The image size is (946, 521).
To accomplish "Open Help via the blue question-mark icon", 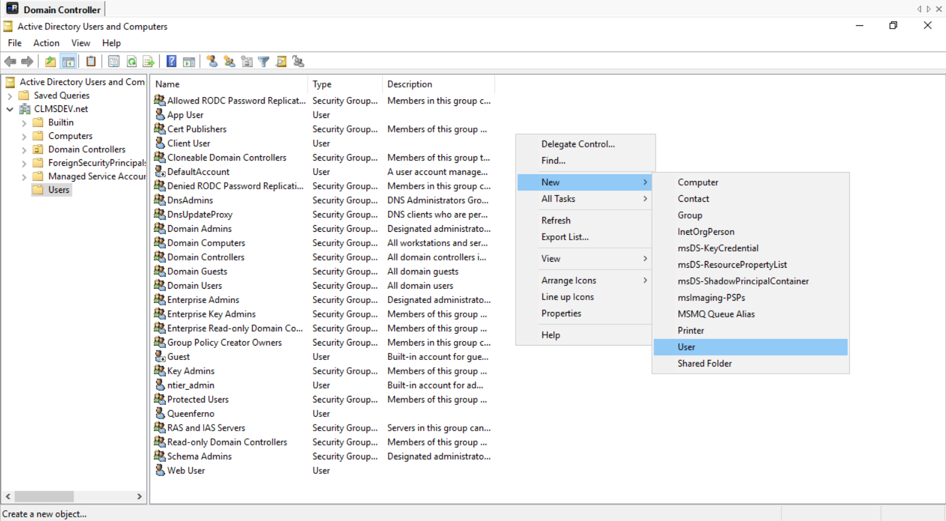I will (x=171, y=62).
